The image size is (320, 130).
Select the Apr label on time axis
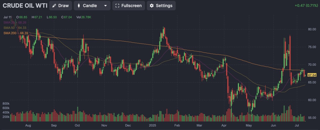(224, 125)
